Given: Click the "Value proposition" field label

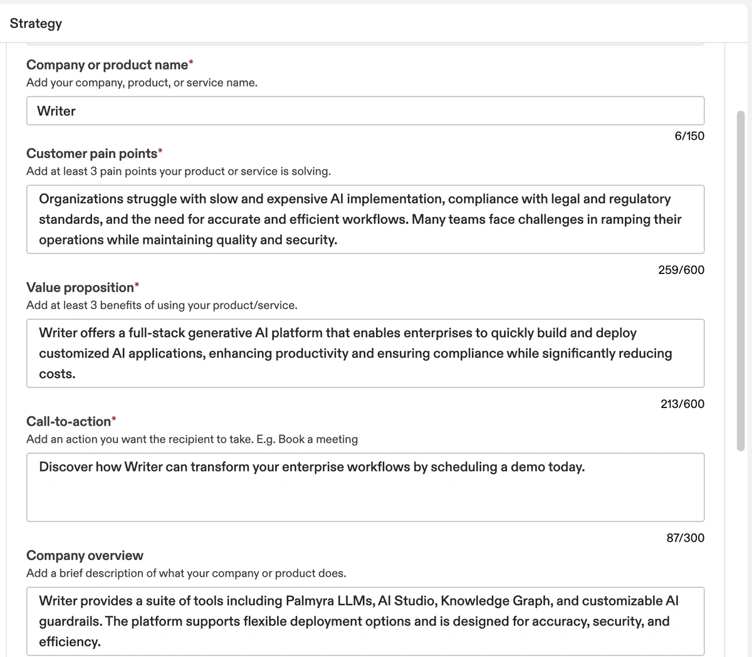Looking at the screenshot, I should pyautogui.click(x=80, y=288).
